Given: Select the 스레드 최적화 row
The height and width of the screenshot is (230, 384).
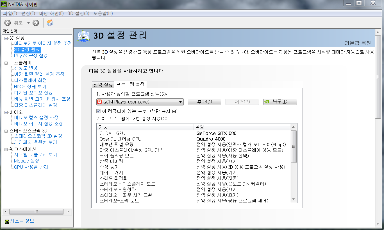Looking at the screenshot, I should point(193,178).
